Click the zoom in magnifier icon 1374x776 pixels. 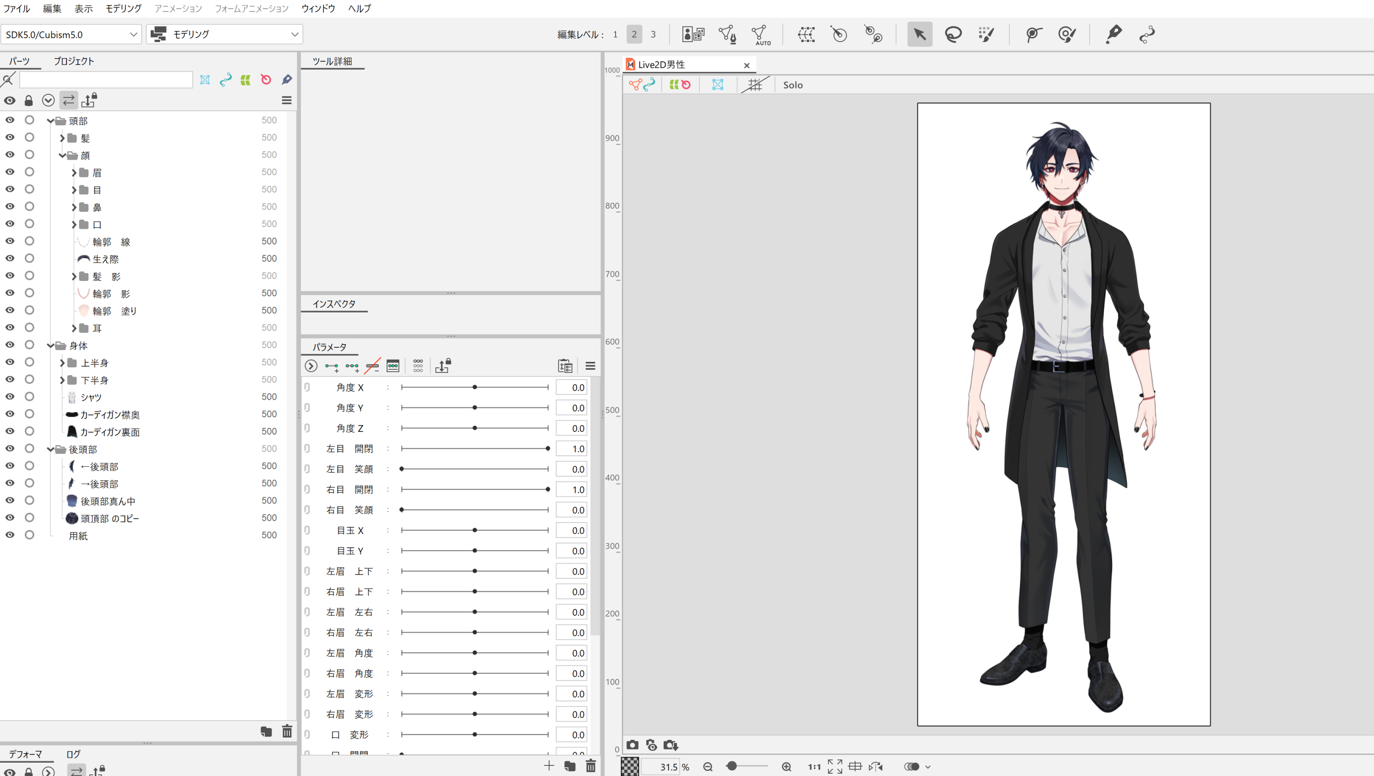(x=786, y=766)
